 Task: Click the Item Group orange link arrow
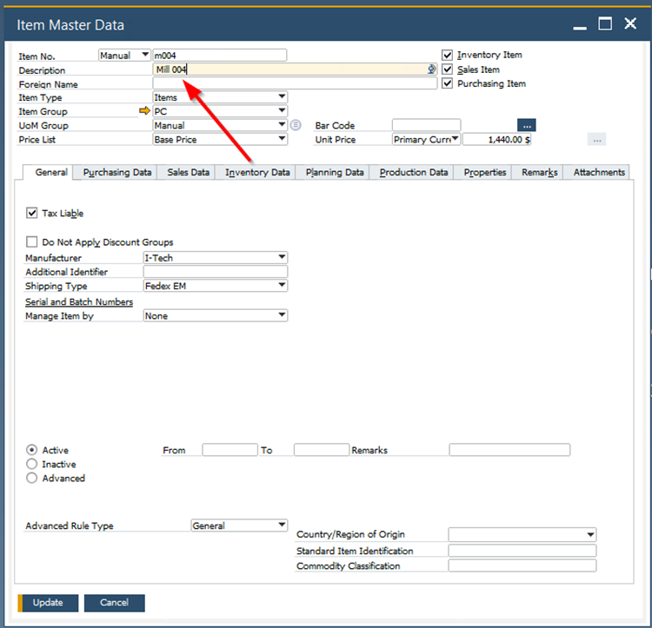point(144,111)
